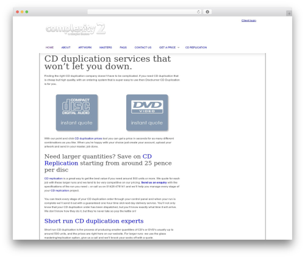
Task: Open the Get a Price menu item
Action: (x=167, y=48)
